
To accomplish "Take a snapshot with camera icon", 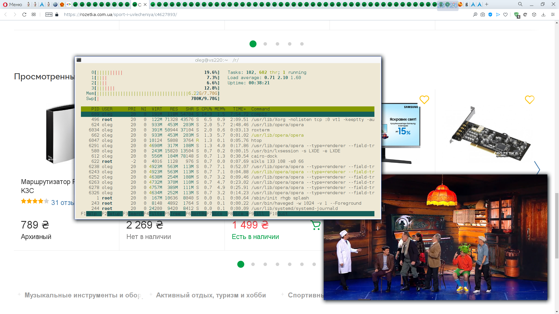I will [483, 15].
